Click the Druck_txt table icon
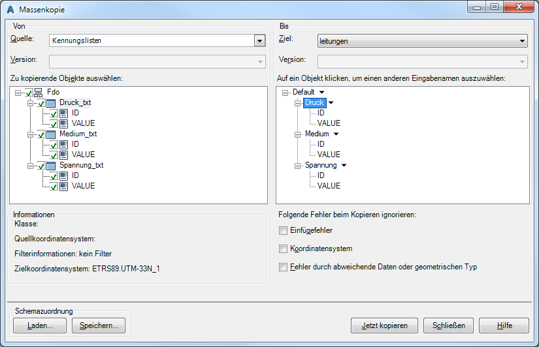The image size is (539, 347). tap(51, 103)
